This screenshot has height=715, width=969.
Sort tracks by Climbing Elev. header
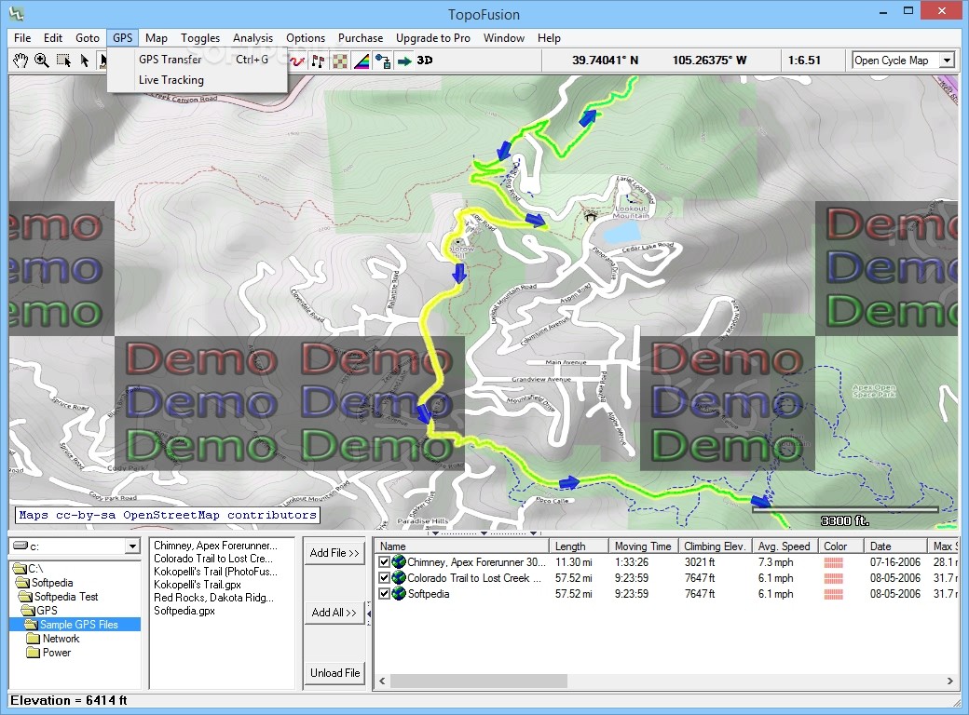pyautogui.click(x=715, y=546)
